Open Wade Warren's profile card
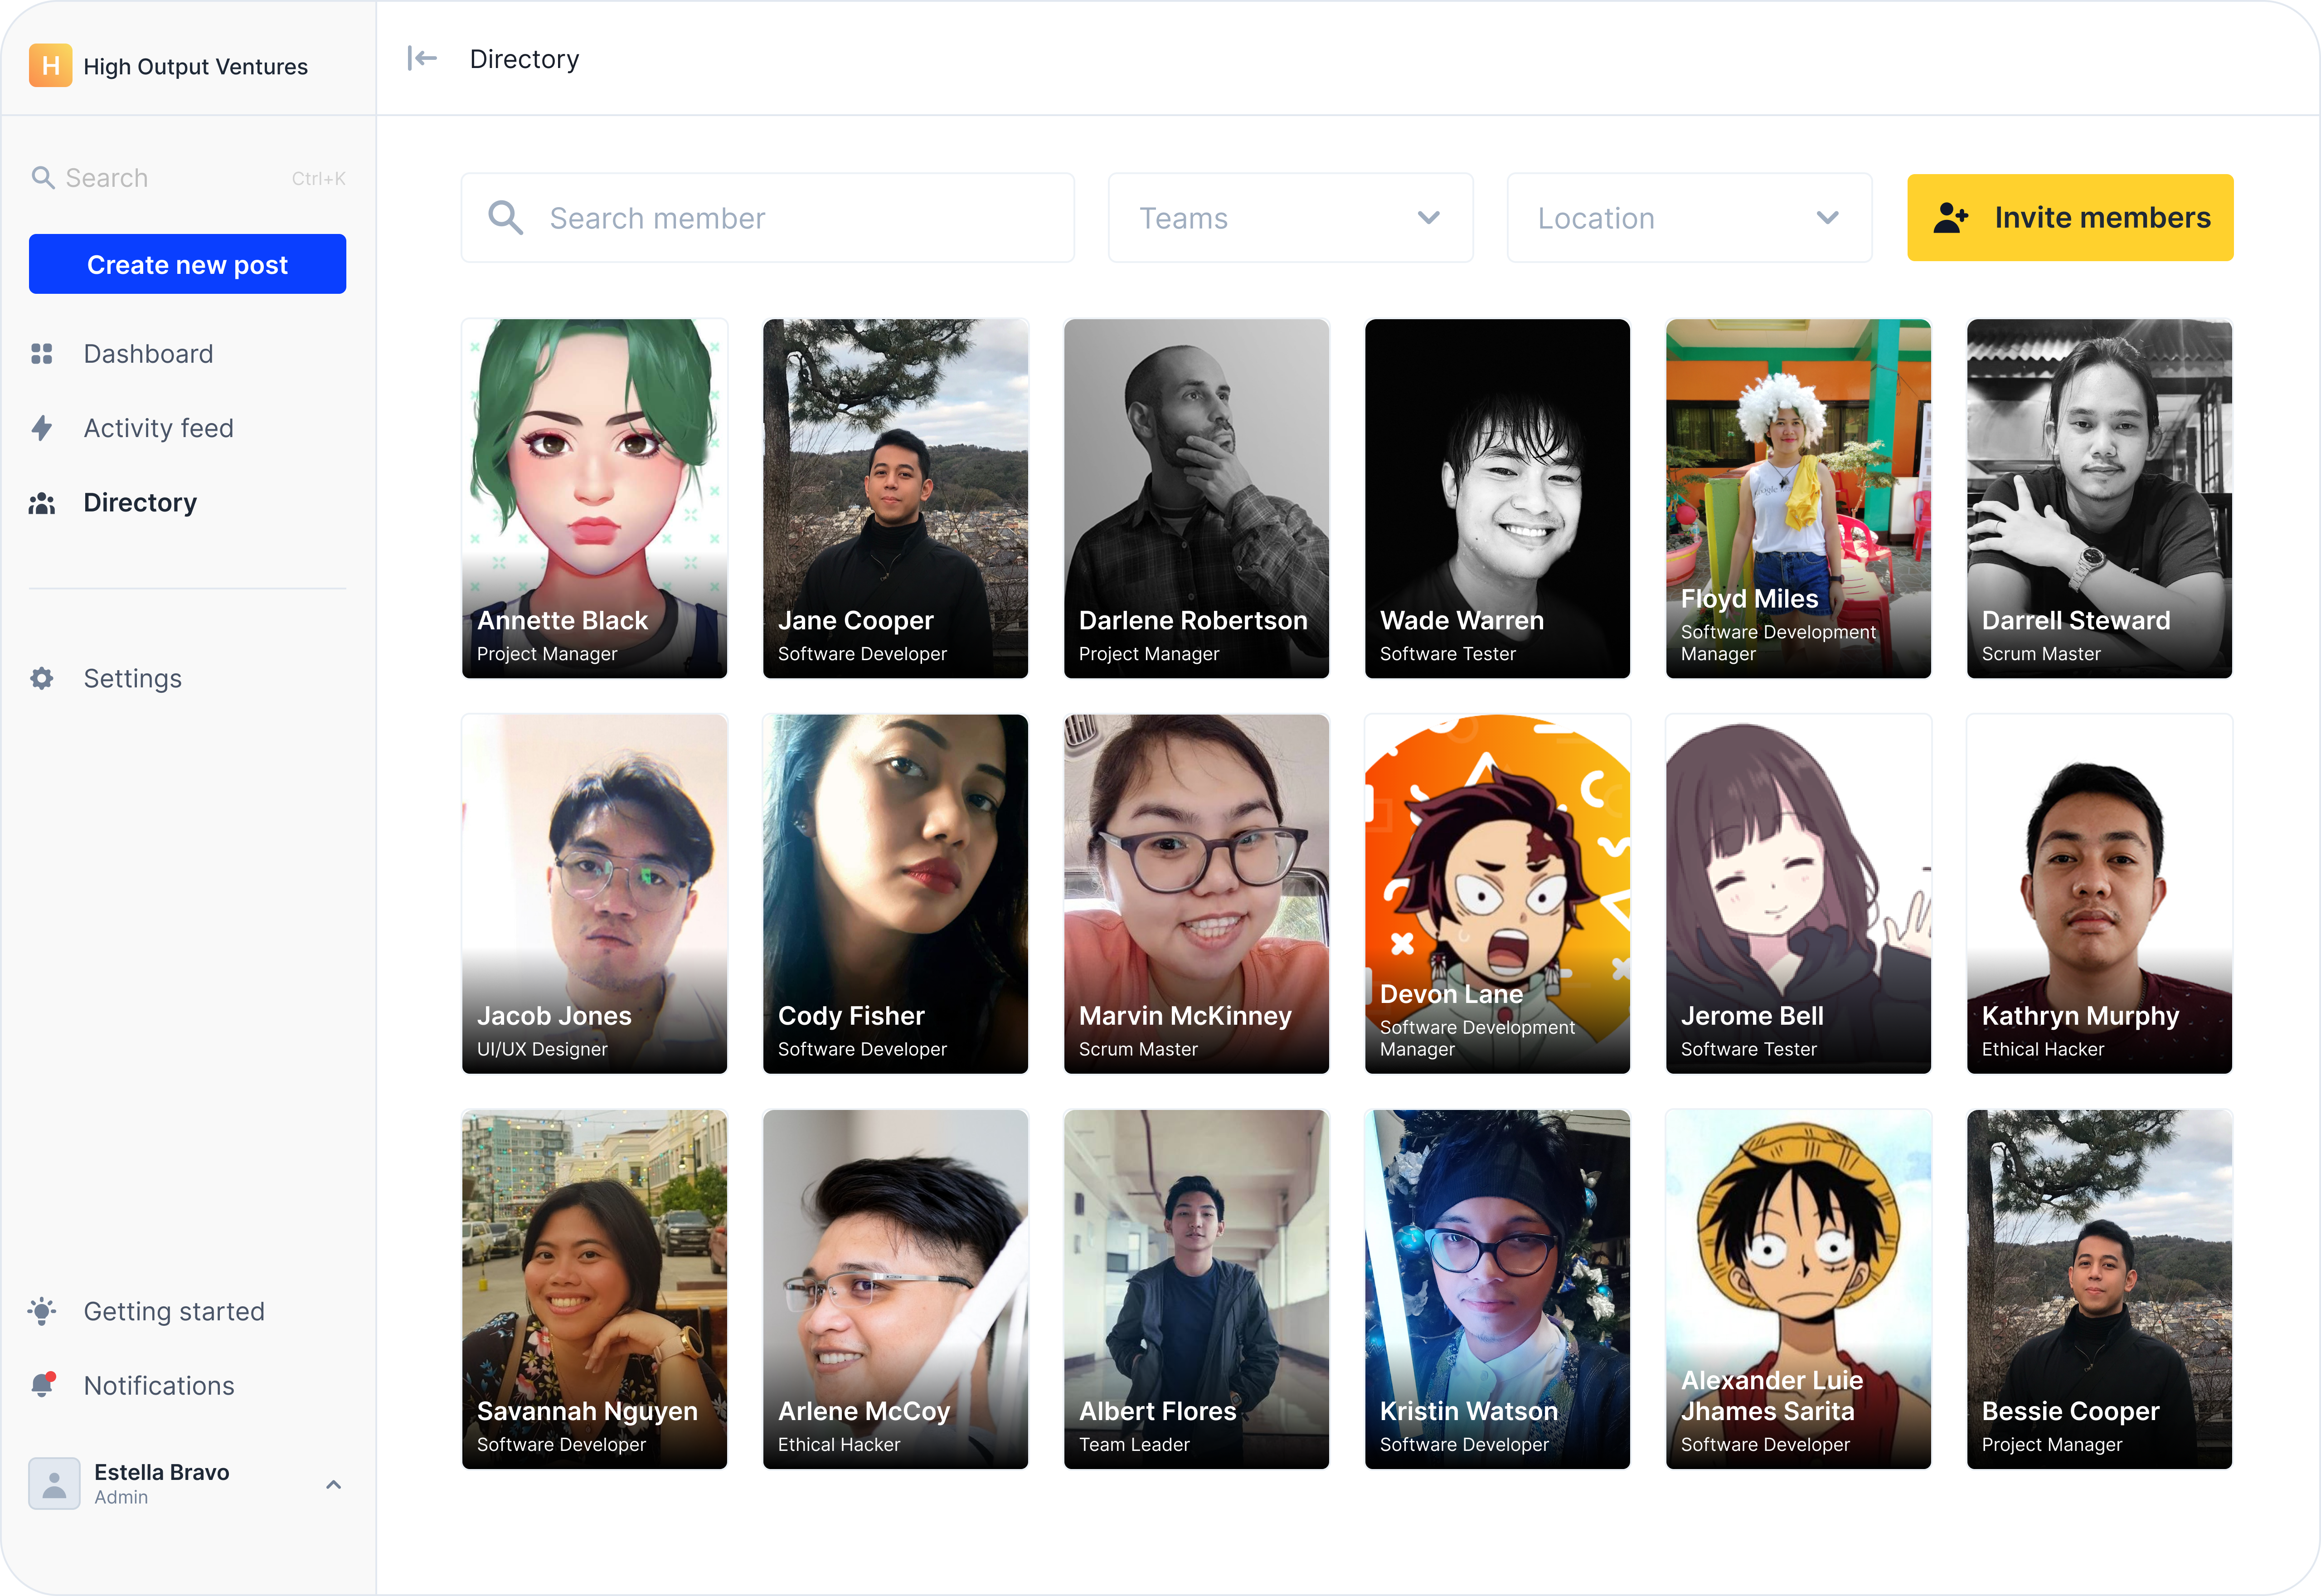The height and width of the screenshot is (1596, 2321). tap(1497, 498)
